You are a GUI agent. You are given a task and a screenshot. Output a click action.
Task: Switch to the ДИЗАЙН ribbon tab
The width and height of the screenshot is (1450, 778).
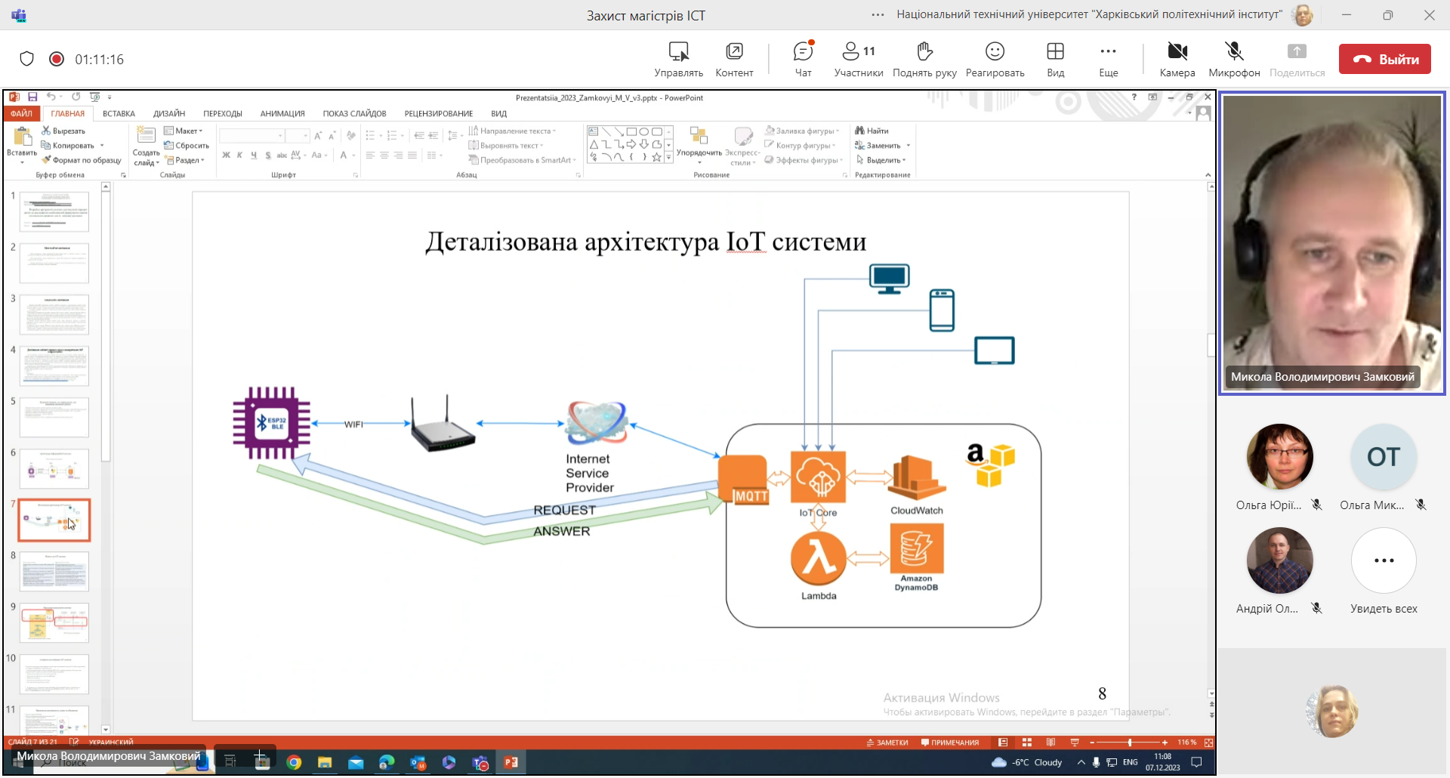pos(169,114)
